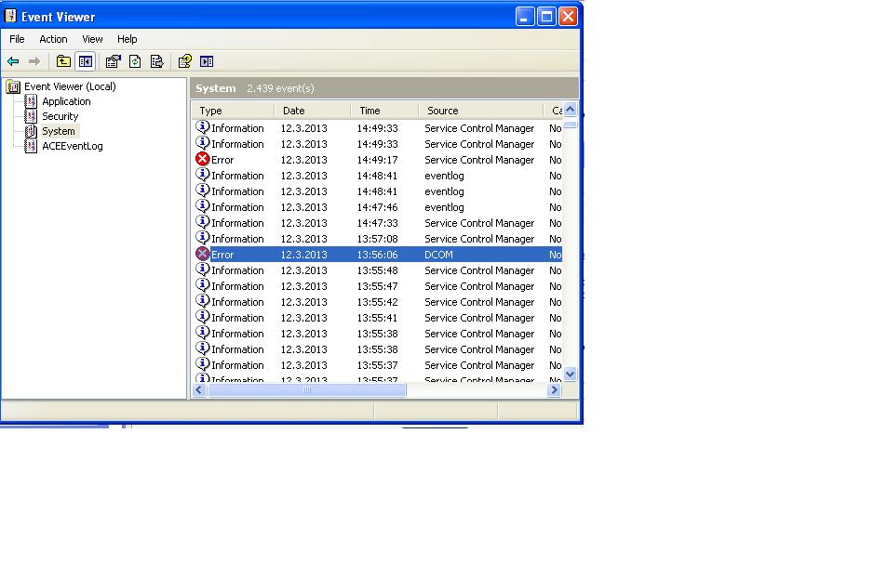Click the time 13:55:48 cell
Viewport: 887px width, 565px height.
pyautogui.click(x=377, y=270)
